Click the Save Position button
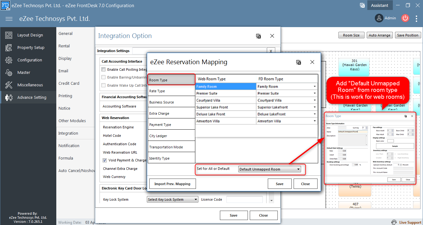 [x=407, y=35]
